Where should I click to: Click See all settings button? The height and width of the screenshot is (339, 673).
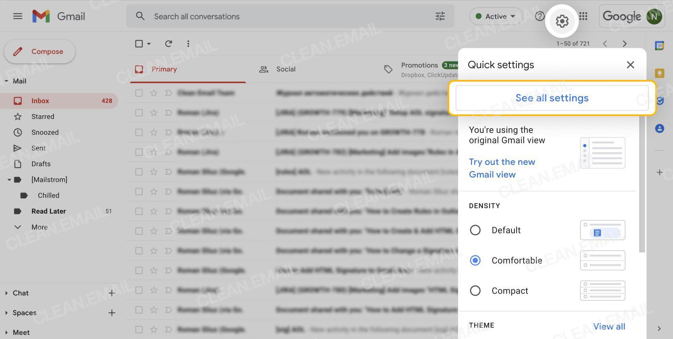click(552, 98)
